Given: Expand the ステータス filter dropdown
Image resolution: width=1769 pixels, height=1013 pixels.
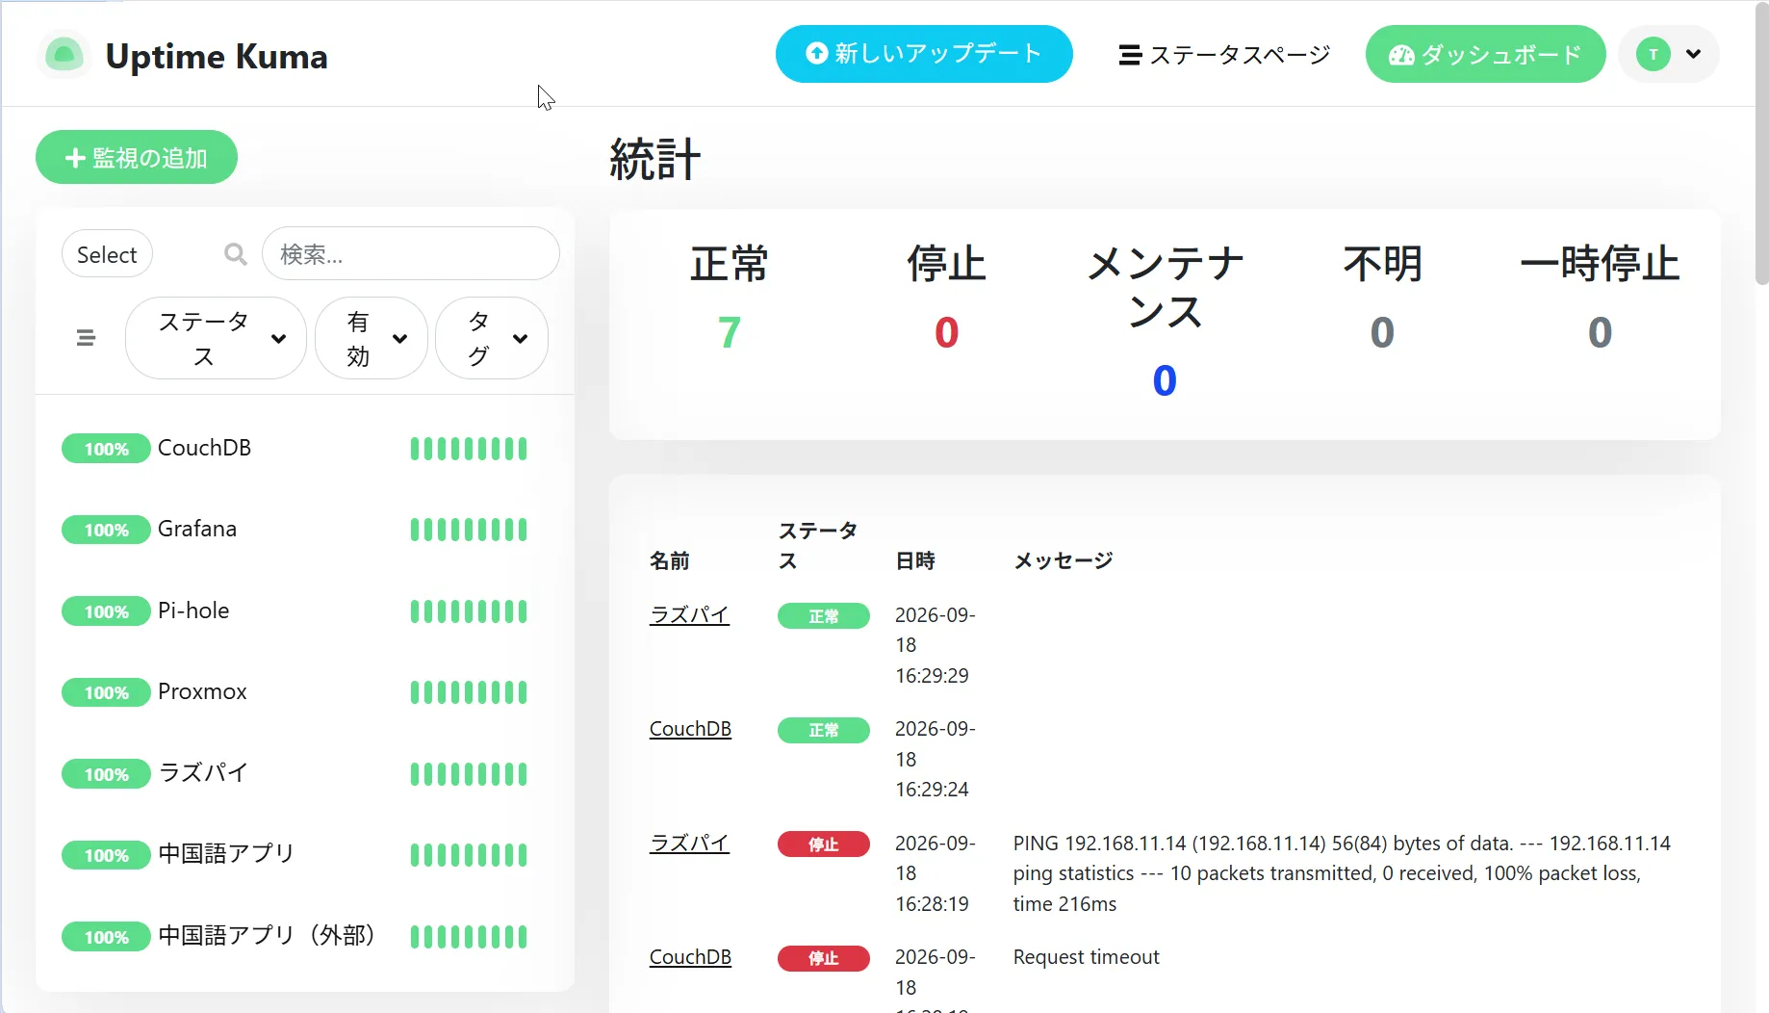Looking at the screenshot, I should tap(216, 338).
